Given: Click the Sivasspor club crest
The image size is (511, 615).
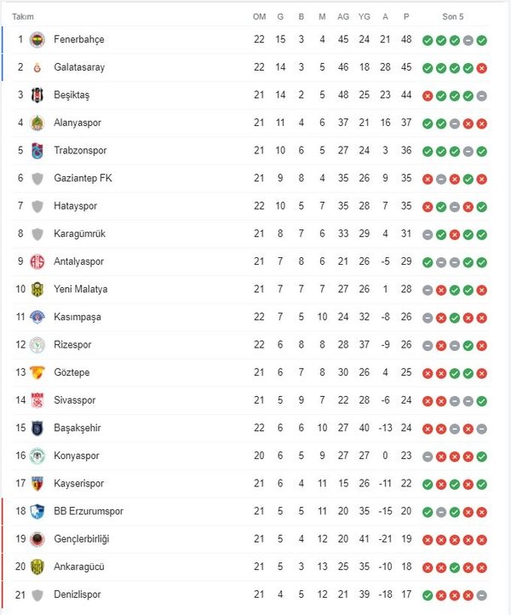Looking at the screenshot, I should (37, 400).
